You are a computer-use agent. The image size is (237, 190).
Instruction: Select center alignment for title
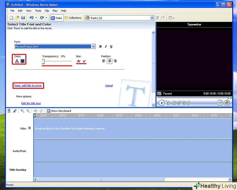(110, 61)
